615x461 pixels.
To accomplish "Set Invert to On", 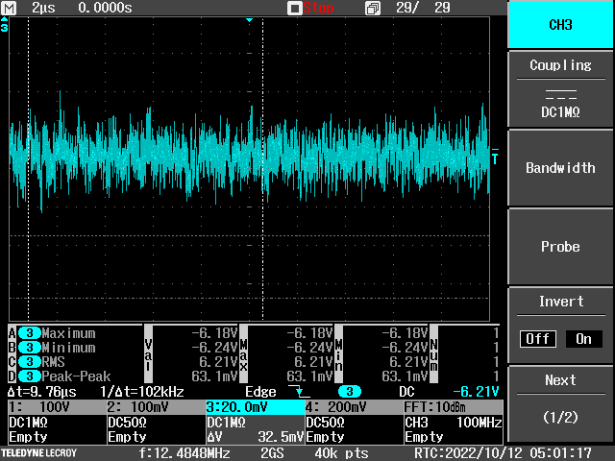I will [582, 339].
